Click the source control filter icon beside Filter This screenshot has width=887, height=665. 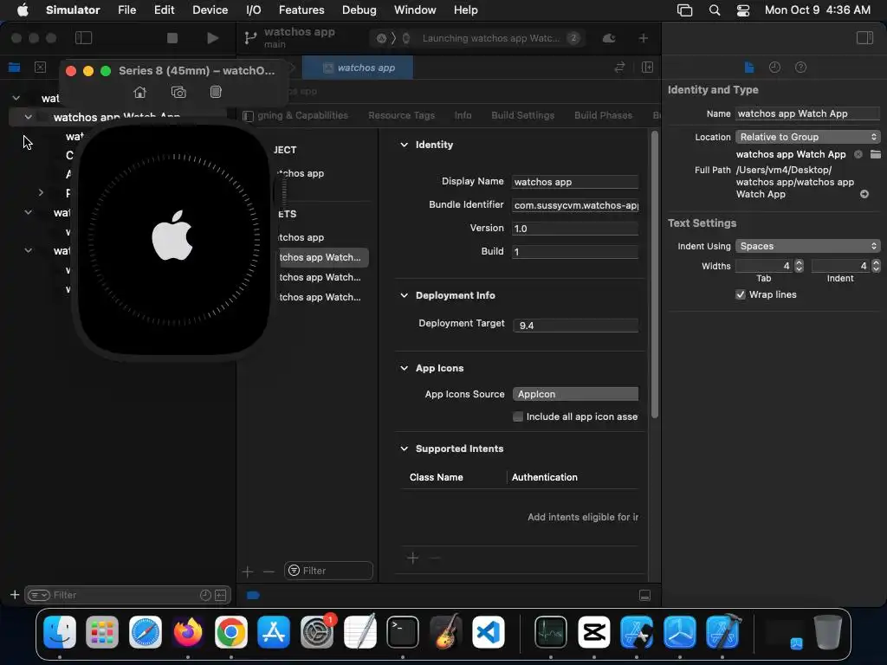(x=221, y=595)
